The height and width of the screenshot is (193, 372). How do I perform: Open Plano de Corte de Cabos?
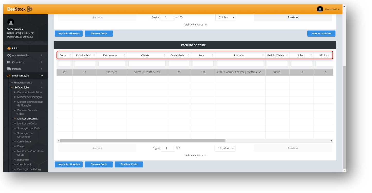tap(27, 112)
